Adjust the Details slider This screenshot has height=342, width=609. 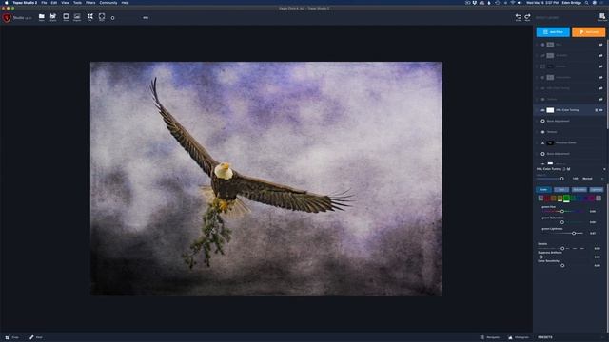pyautogui.click(x=562, y=248)
